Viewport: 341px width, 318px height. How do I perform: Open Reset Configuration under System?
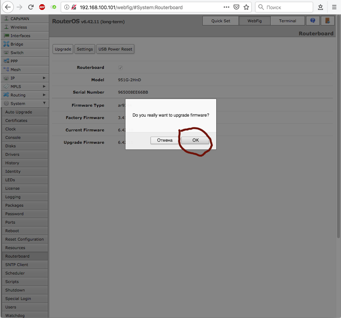pos(25,239)
